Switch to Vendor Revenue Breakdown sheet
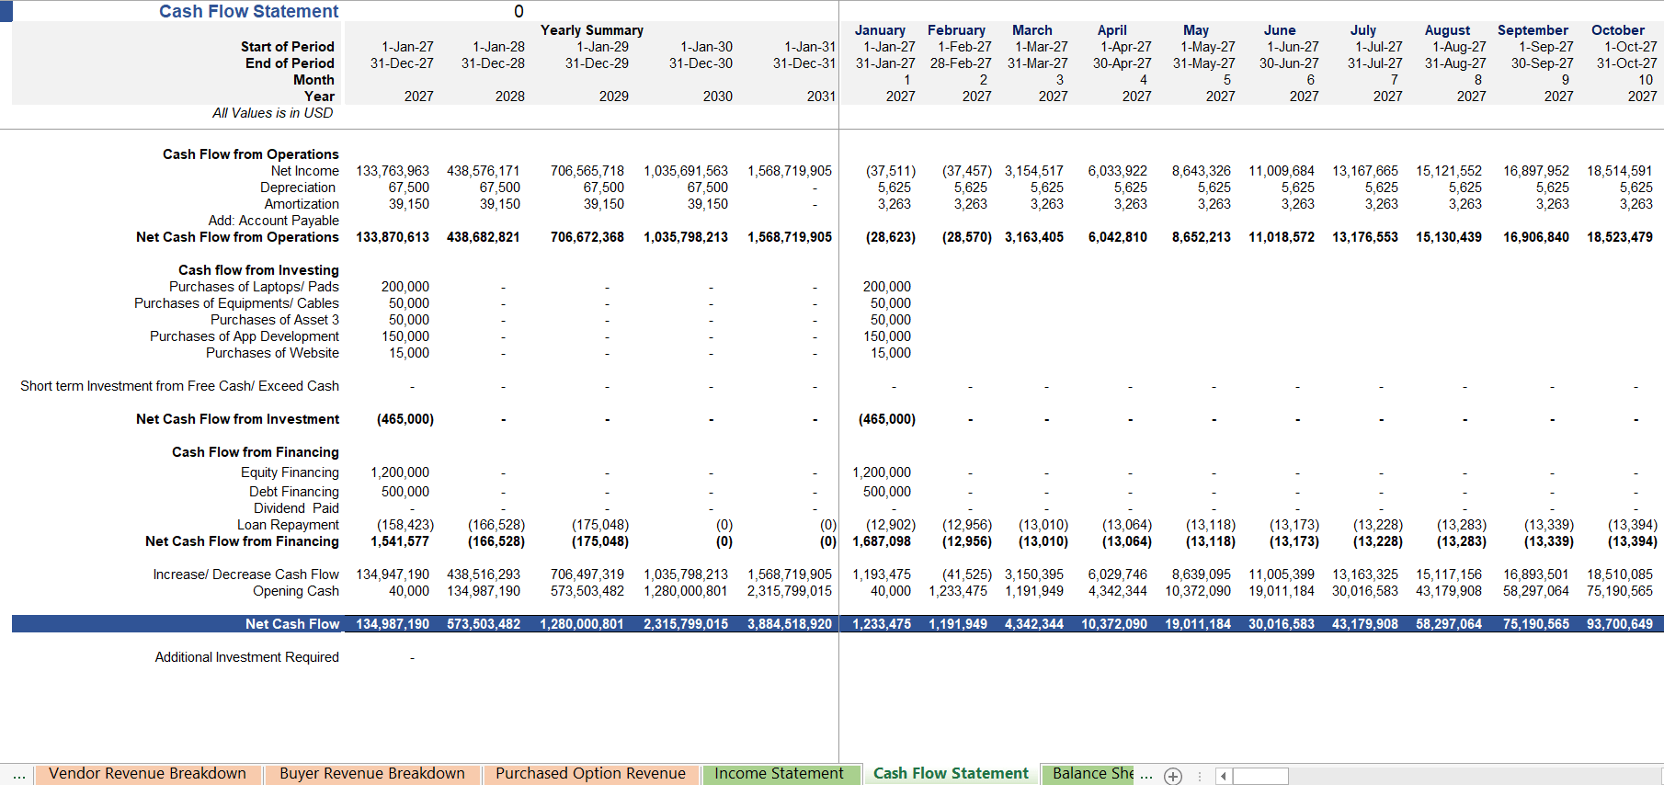Screen dimensions: 1664x785 point(148,774)
